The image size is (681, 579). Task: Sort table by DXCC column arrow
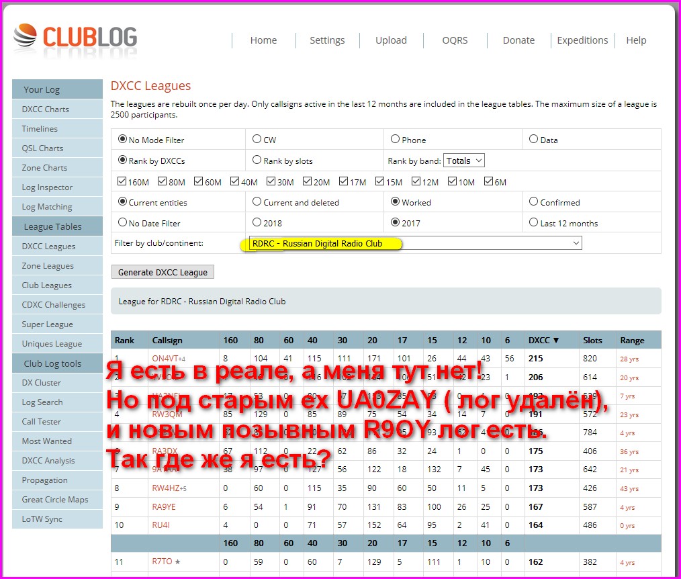pos(555,341)
